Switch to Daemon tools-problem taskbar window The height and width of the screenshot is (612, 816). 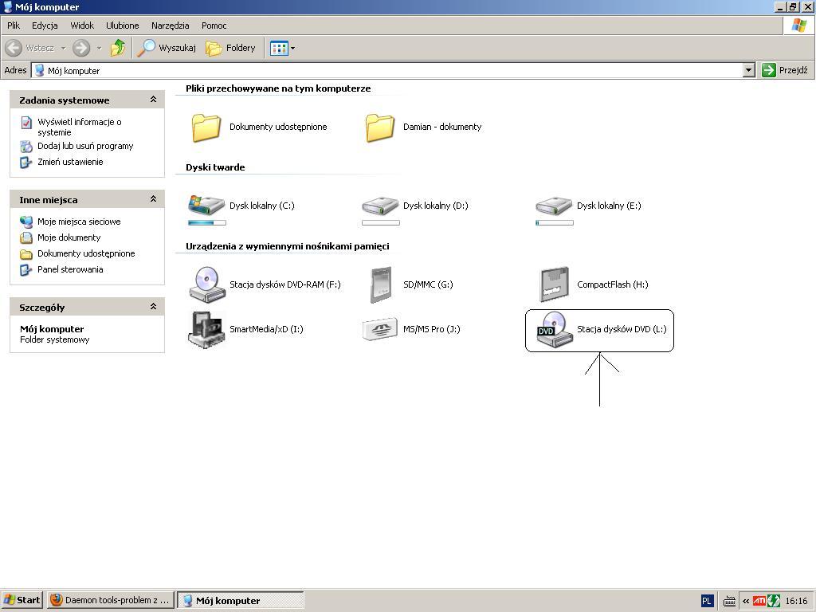[110, 600]
